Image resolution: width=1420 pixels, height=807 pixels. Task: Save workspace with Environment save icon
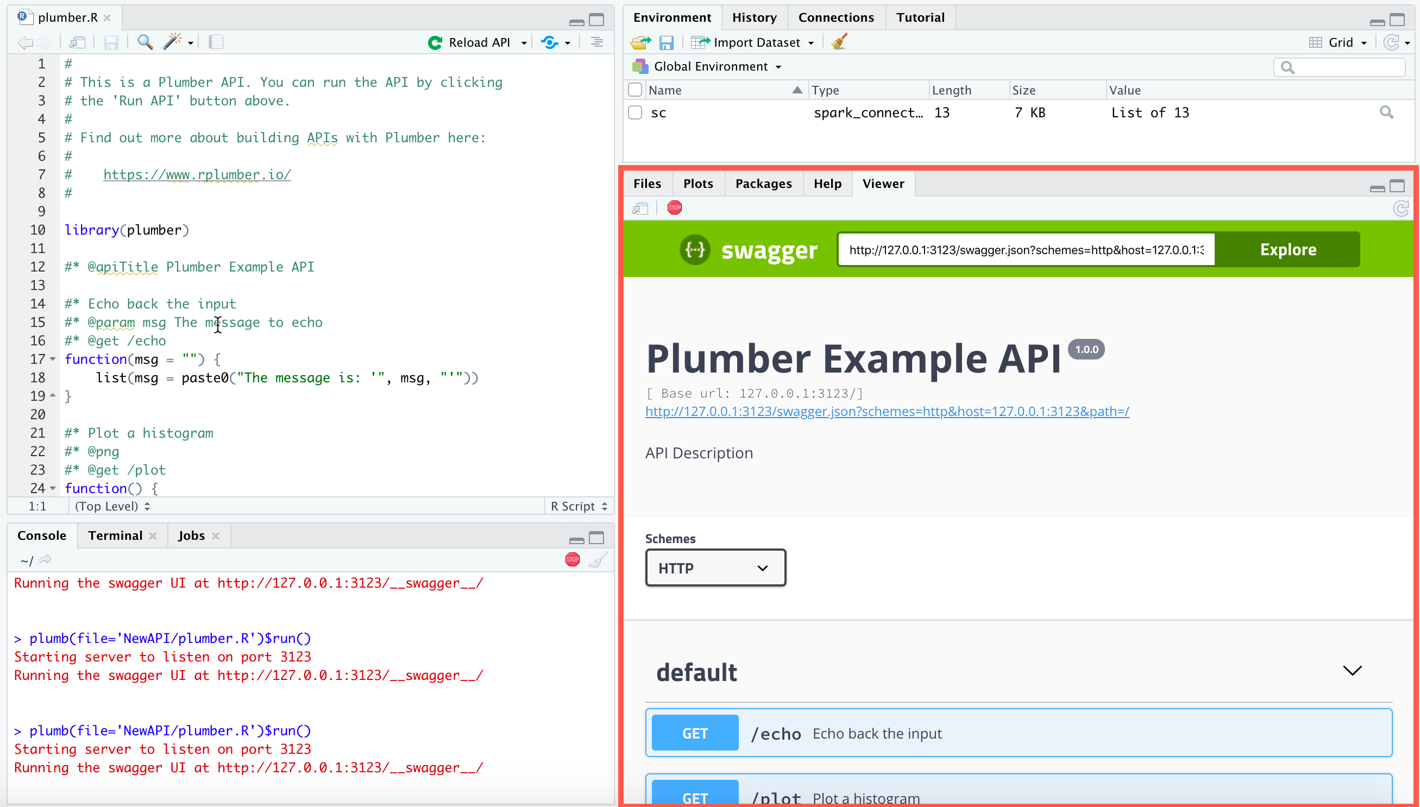(x=665, y=42)
